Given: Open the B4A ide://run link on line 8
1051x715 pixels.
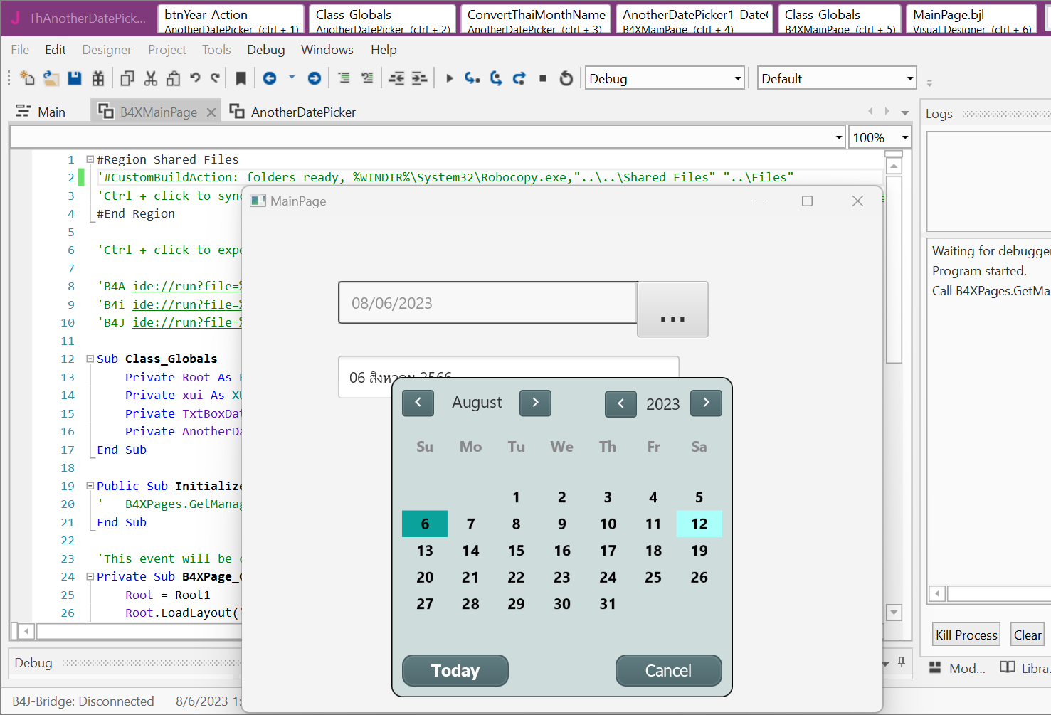Looking at the screenshot, I should click(x=187, y=286).
